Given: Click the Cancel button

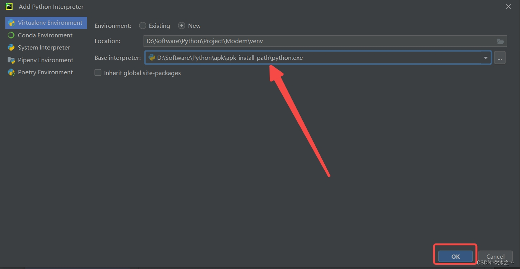Looking at the screenshot, I should [x=495, y=256].
